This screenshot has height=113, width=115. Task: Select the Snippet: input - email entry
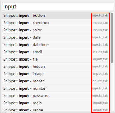click(56, 52)
